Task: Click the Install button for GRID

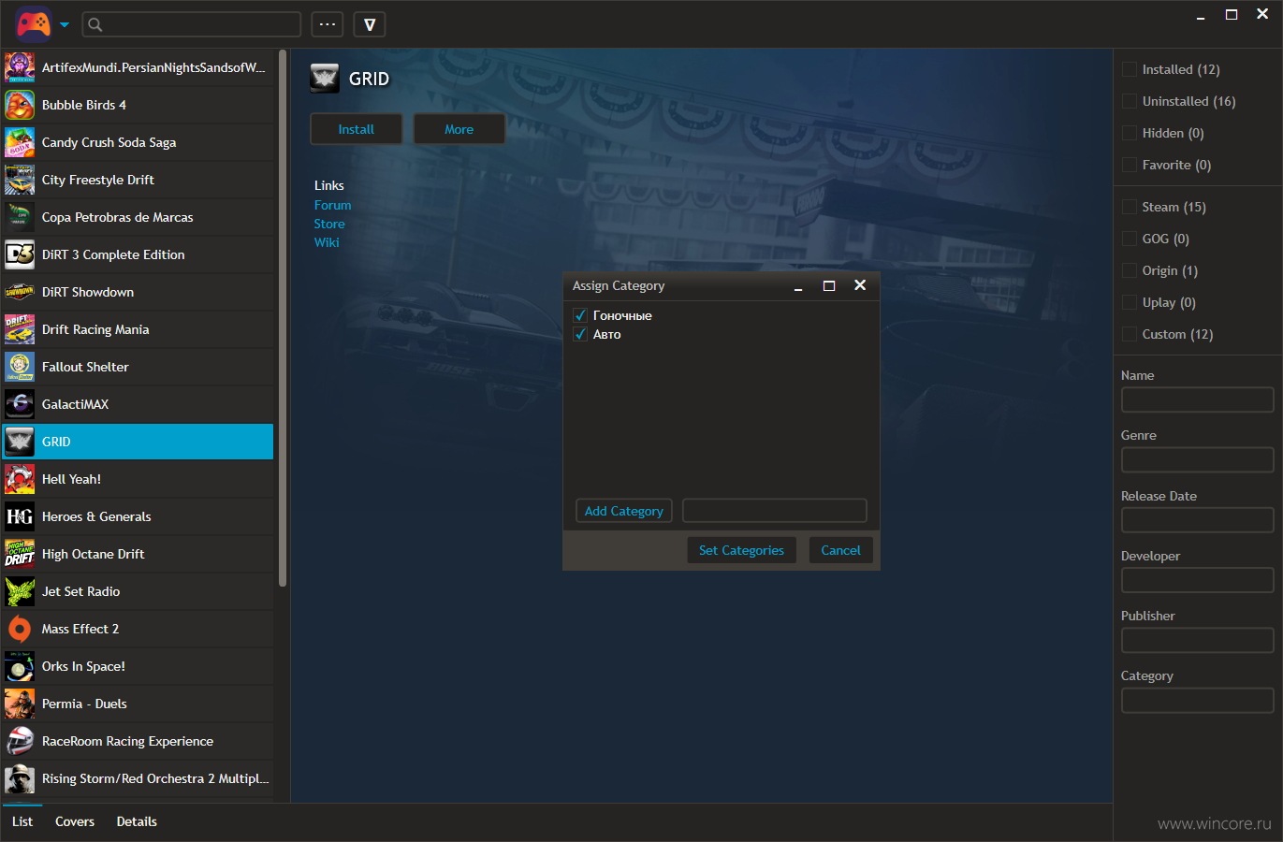Action: pos(356,129)
